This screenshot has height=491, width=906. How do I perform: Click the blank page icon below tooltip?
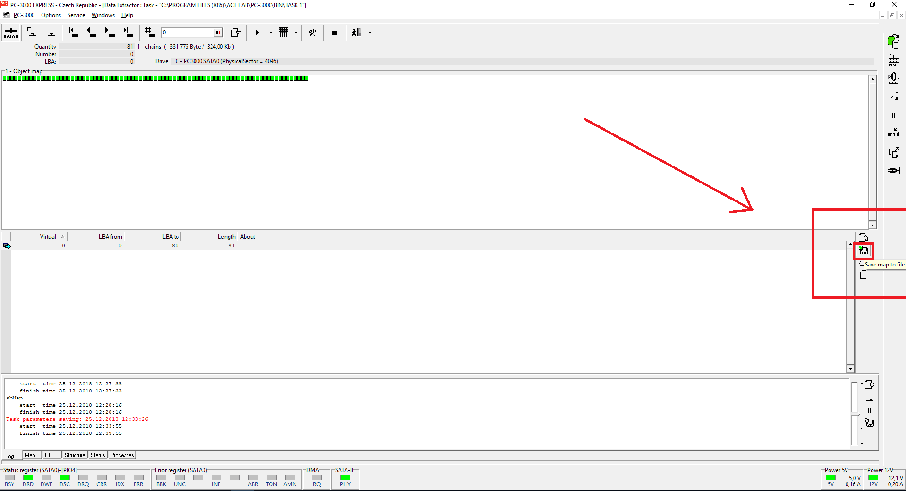863,275
